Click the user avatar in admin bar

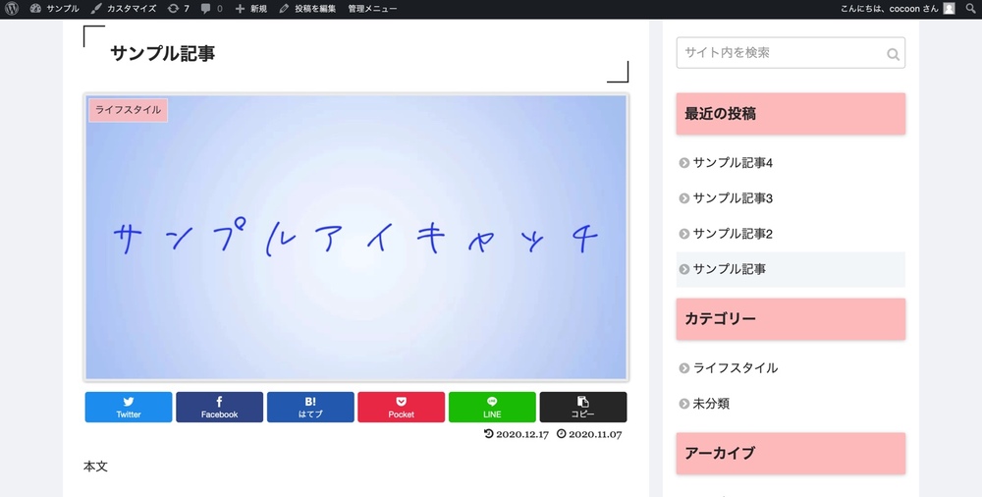point(950,9)
